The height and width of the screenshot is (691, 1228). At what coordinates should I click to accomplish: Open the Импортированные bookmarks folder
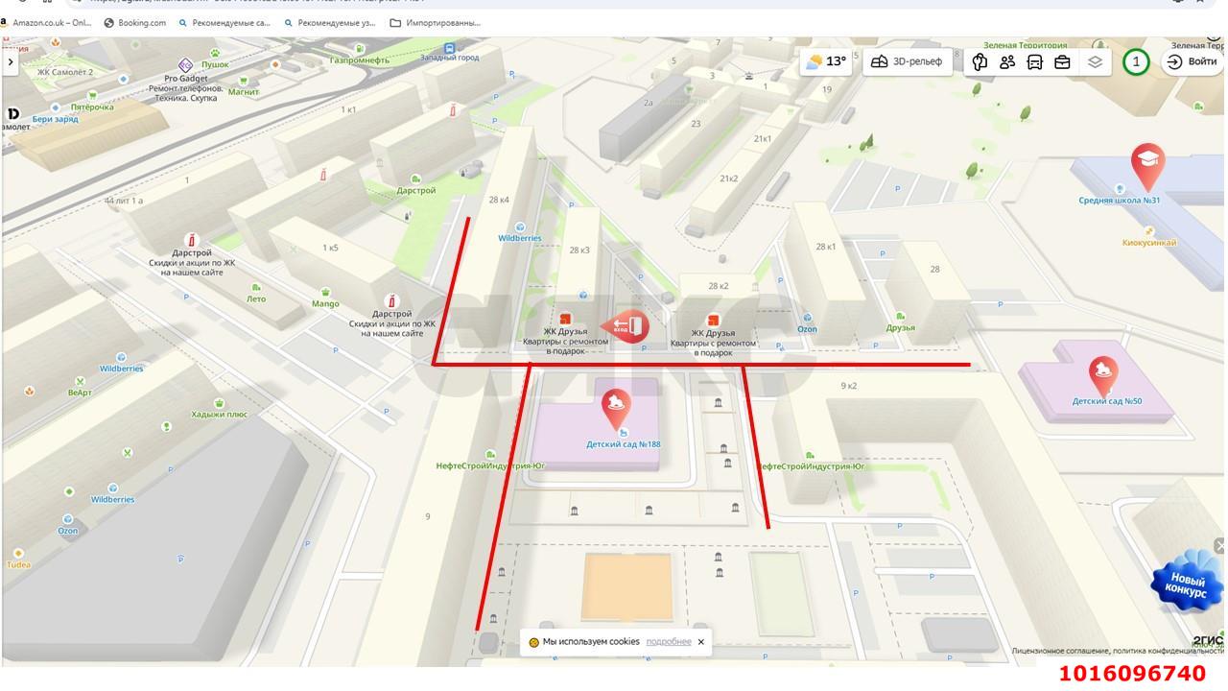click(435, 22)
